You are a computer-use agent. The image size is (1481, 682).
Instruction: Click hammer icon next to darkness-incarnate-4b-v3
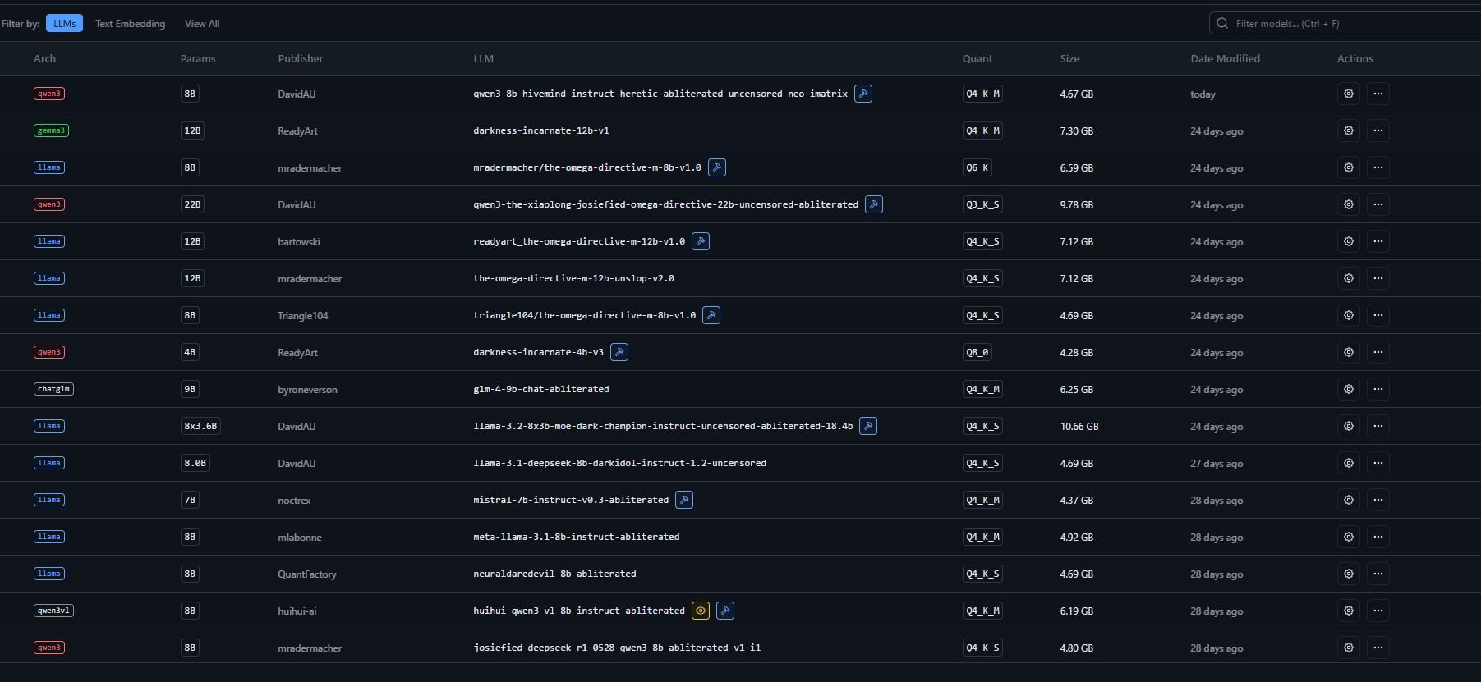(619, 352)
